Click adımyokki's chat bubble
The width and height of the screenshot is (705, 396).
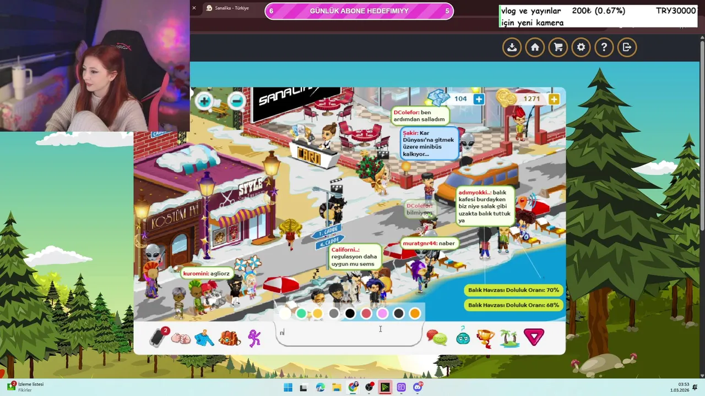(x=485, y=207)
